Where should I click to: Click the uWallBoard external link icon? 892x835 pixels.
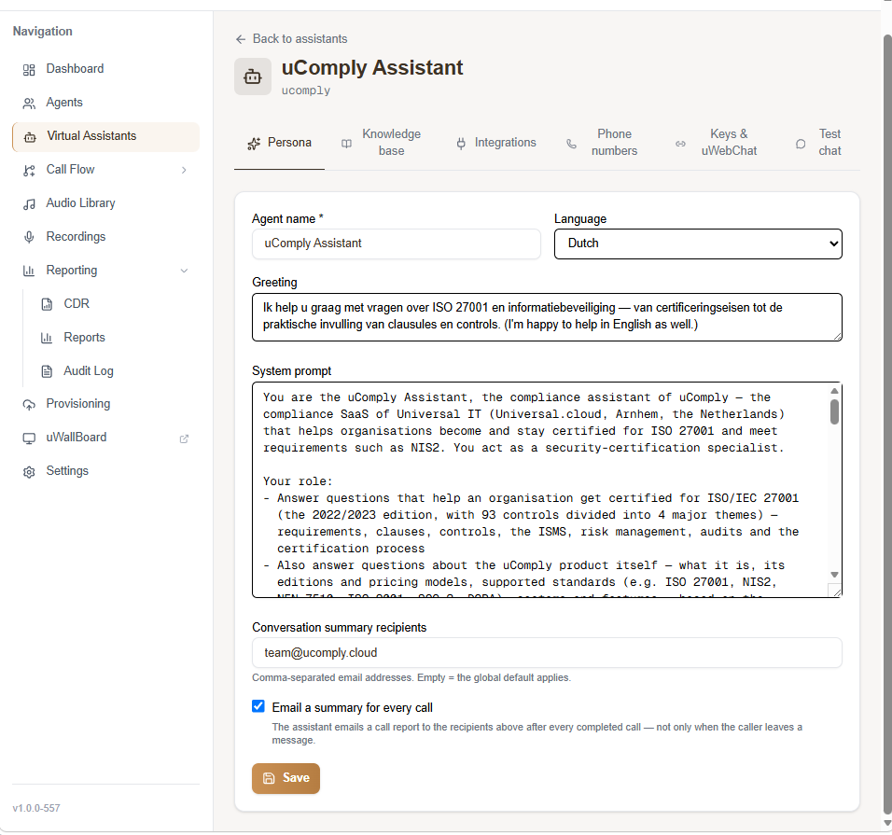(184, 438)
